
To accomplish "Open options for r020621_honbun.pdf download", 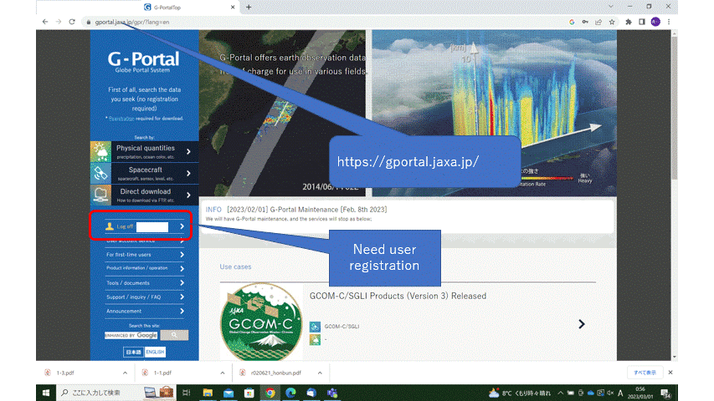I will point(320,373).
